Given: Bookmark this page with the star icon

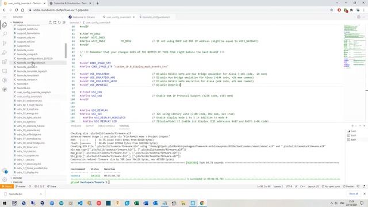Looking at the screenshot, I should coord(331,10).
